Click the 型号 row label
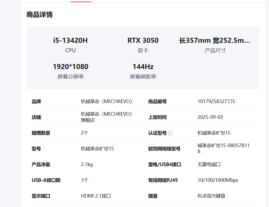This screenshot has height=207, width=269. coord(36,149)
